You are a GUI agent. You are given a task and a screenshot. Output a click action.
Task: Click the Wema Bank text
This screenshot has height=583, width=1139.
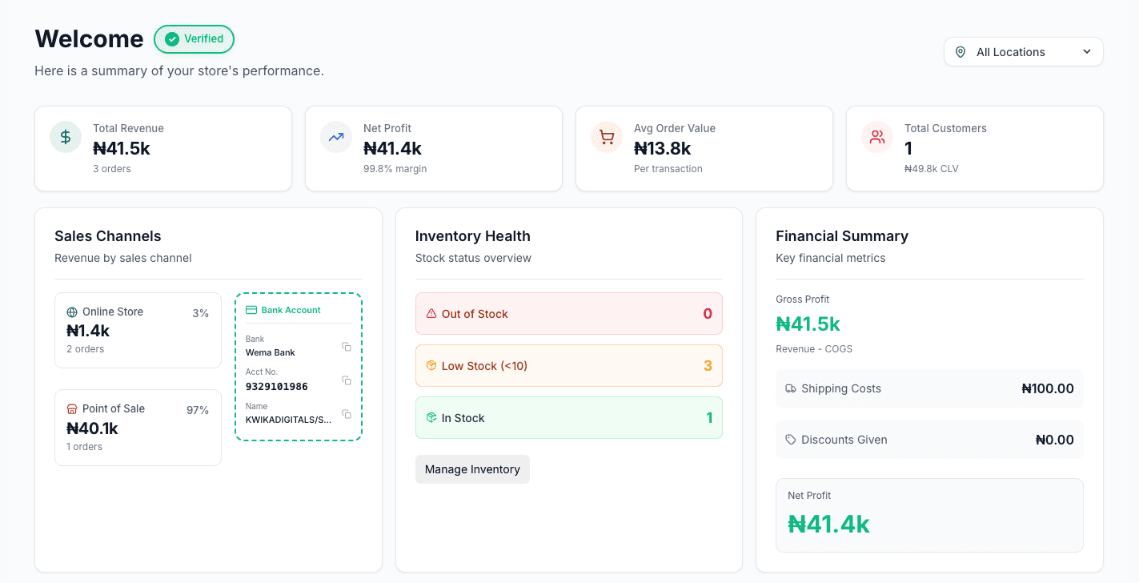(270, 352)
